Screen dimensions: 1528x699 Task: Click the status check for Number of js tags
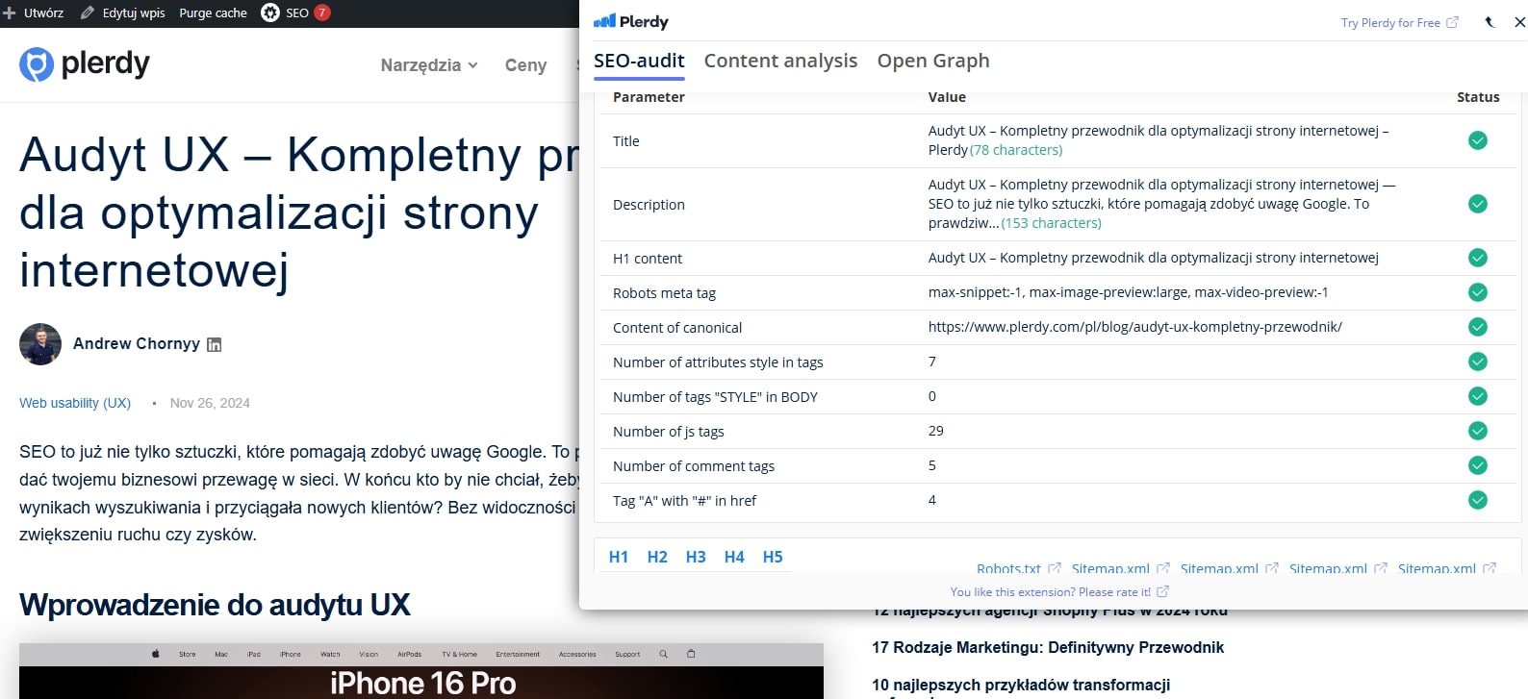[1478, 431]
